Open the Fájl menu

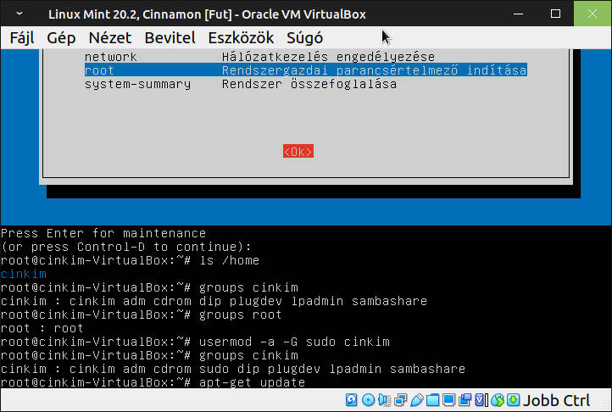pyautogui.click(x=22, y=38)
